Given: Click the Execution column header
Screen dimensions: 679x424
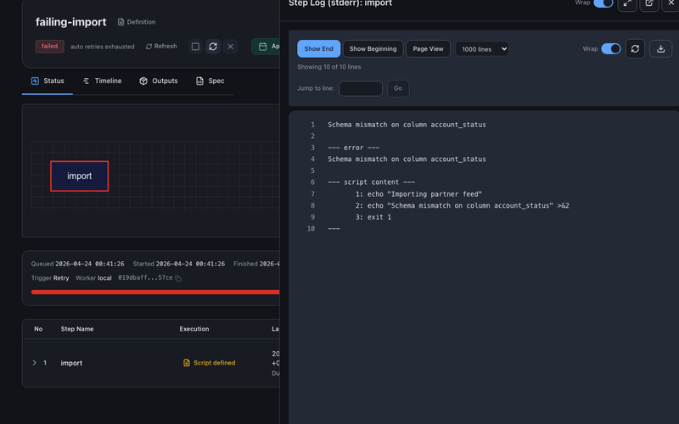Looking at the screenshot, I should 194,329.
